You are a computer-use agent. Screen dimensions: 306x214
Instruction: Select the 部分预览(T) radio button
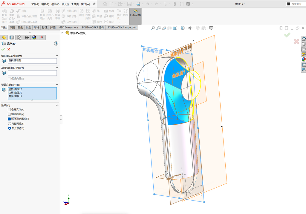point(9,128)
